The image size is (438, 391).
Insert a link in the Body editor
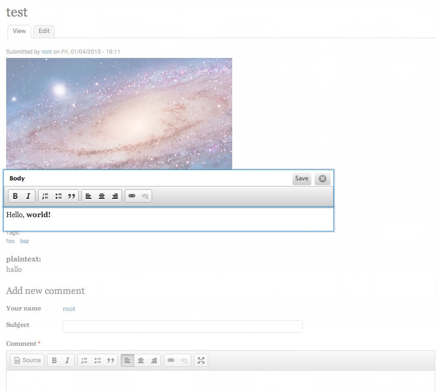[x=132, y=195]
